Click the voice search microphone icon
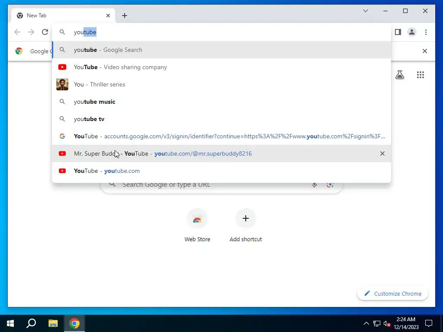The width and height of the screenshot is (443, 332). 314,185
